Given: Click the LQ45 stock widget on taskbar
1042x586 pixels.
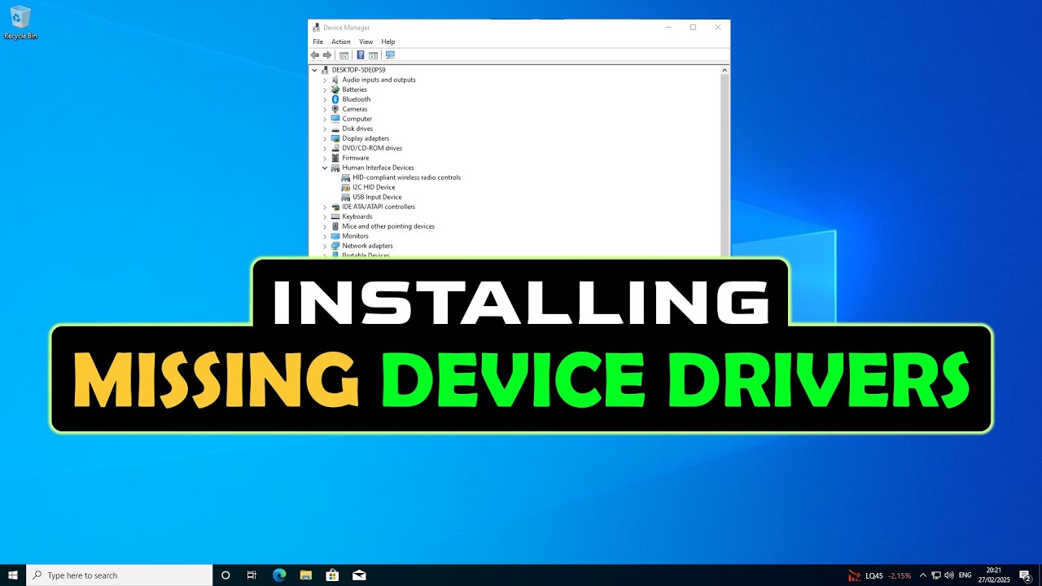Looking at the screenshot, I should coord(880,575).
